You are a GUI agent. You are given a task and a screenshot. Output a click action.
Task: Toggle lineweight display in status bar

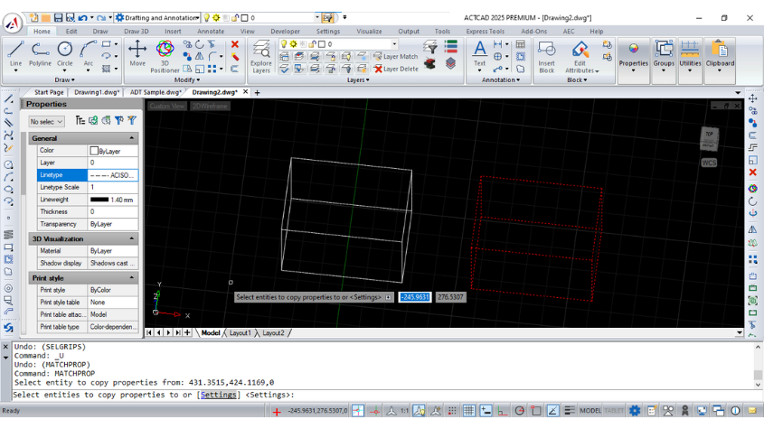[x=569, y=411]
